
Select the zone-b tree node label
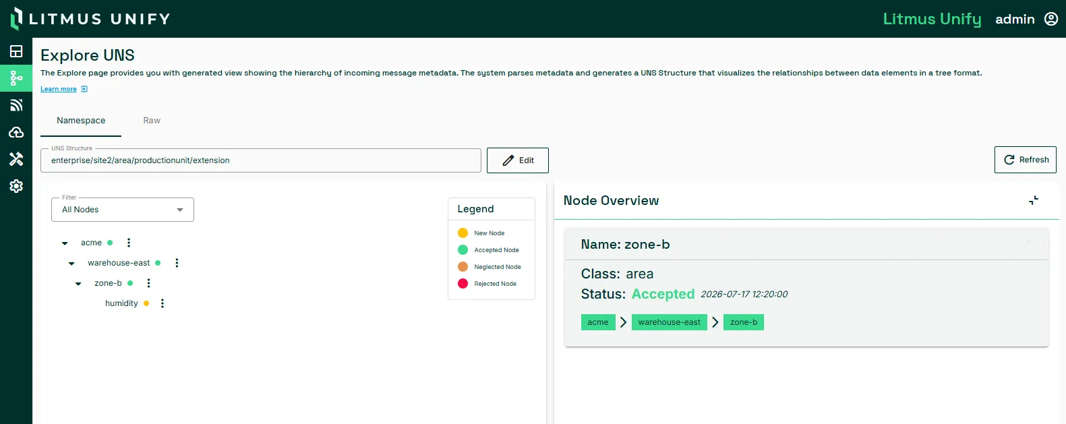pos(108,283)
